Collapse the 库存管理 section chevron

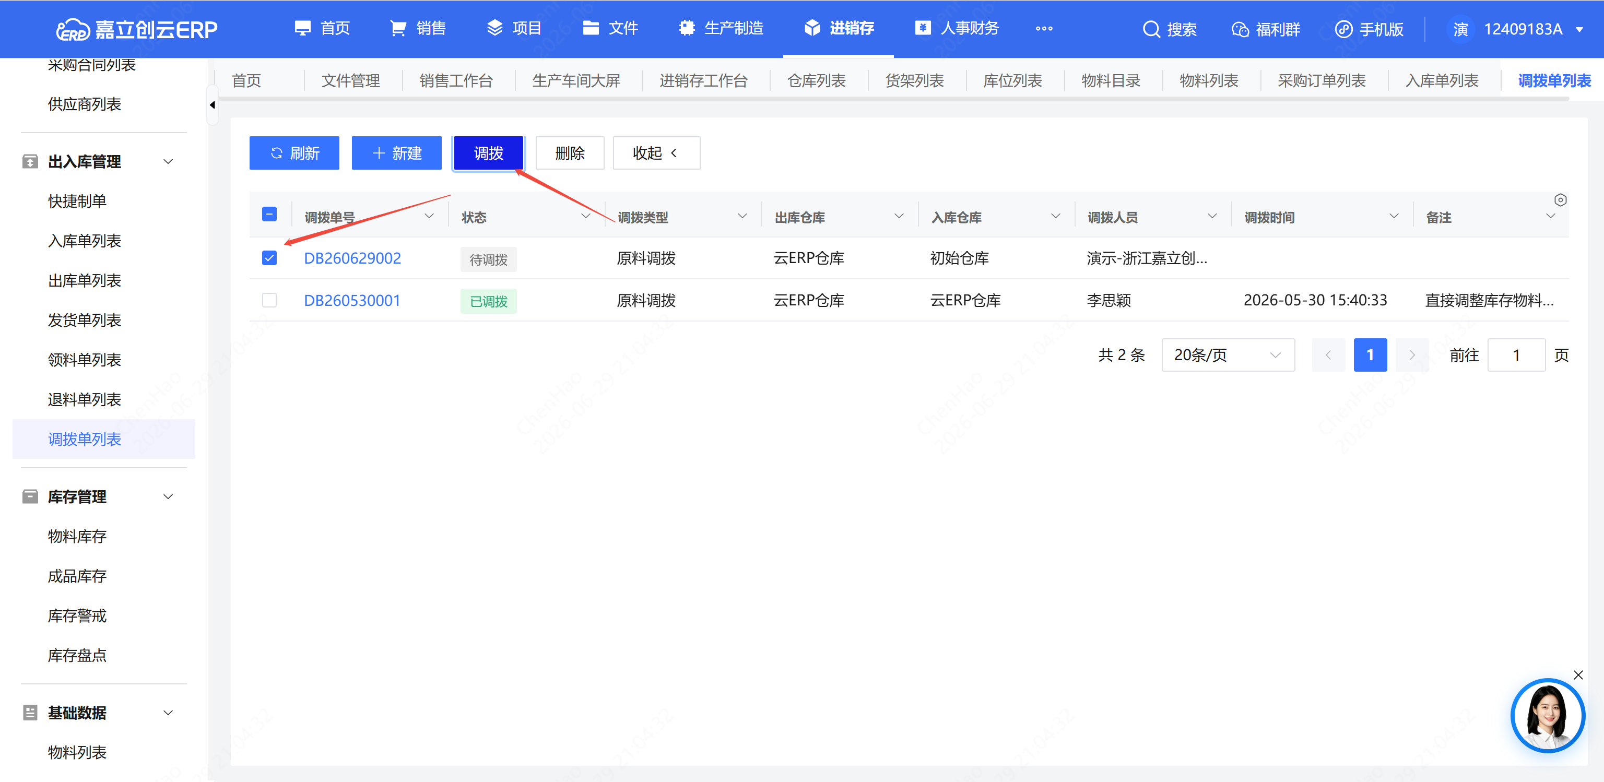pos(168,497)
